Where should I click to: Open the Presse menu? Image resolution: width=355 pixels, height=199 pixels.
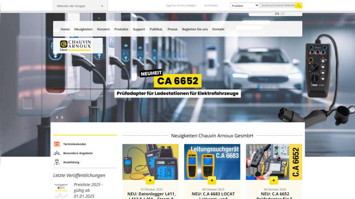(x=173, y=29)
